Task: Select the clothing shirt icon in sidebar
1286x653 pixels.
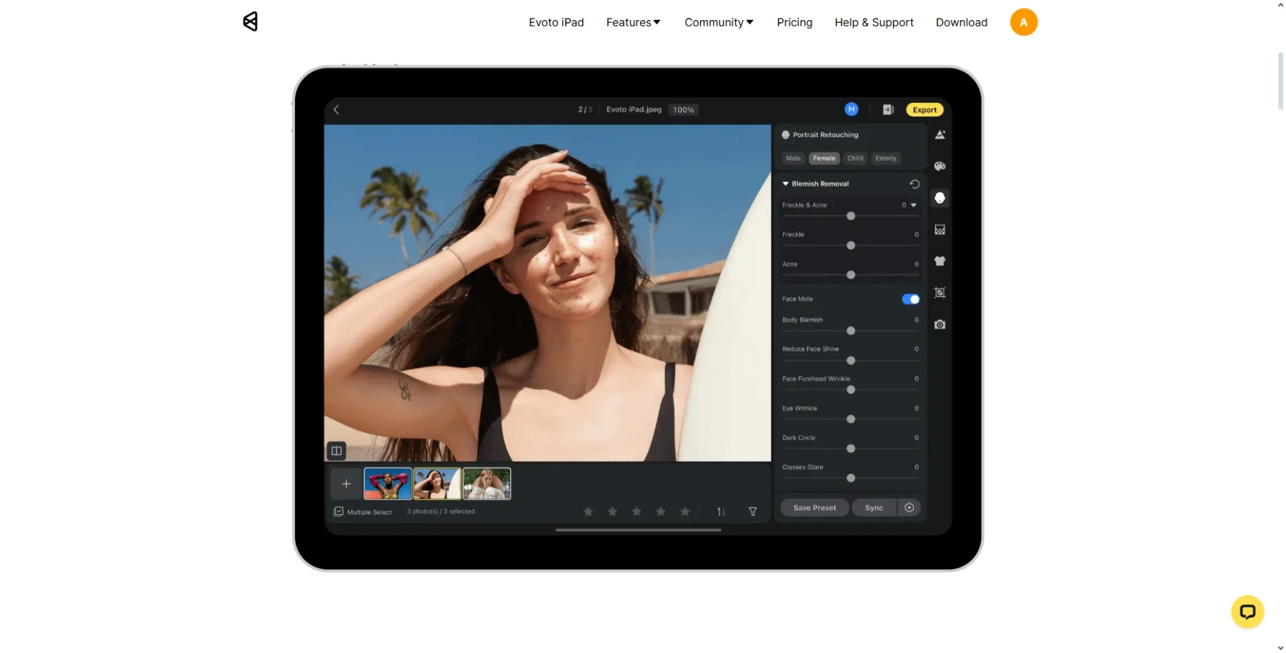Action: (x=939, y=261)
